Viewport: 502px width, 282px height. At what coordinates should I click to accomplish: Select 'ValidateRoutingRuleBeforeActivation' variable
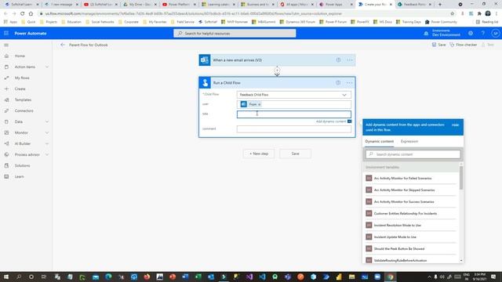411,260
